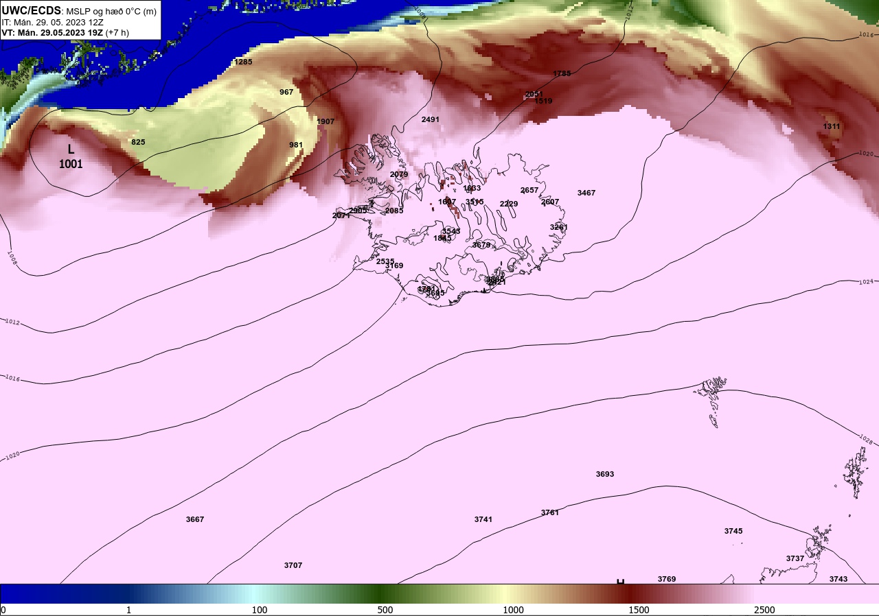Click the freezing-level value 1311
The image size is (879, 616).
(832, 126)
